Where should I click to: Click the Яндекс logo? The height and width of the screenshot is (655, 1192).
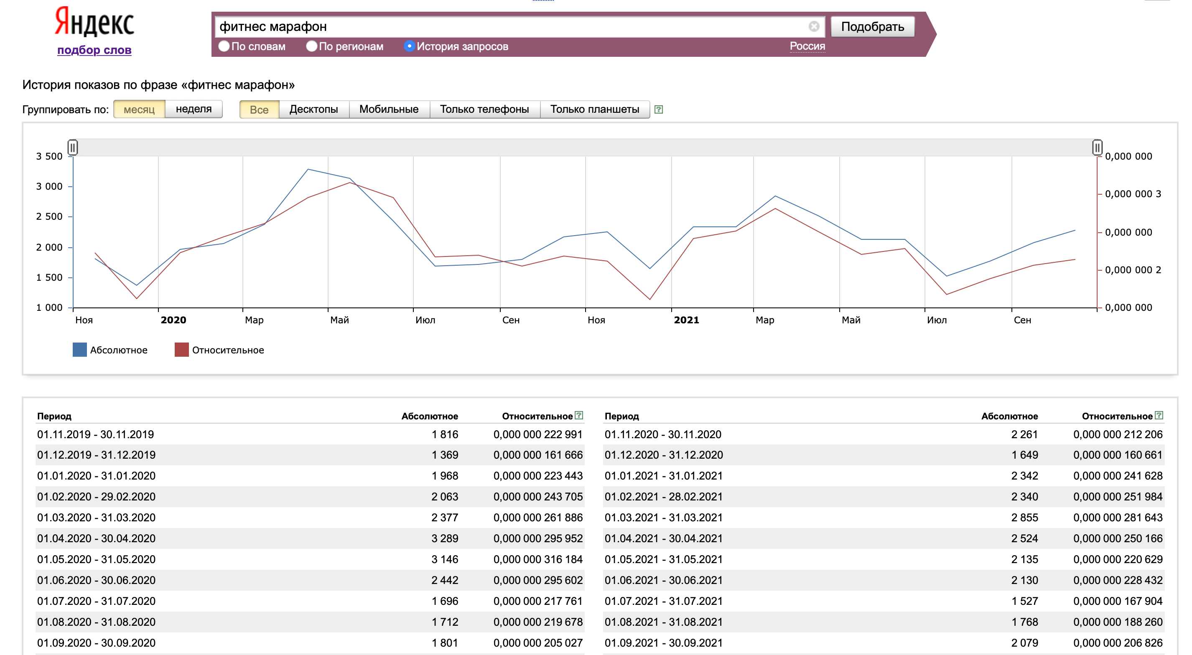(94, 21)
